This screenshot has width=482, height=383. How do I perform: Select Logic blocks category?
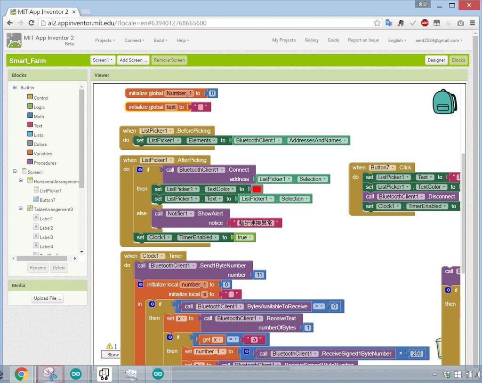39,107
